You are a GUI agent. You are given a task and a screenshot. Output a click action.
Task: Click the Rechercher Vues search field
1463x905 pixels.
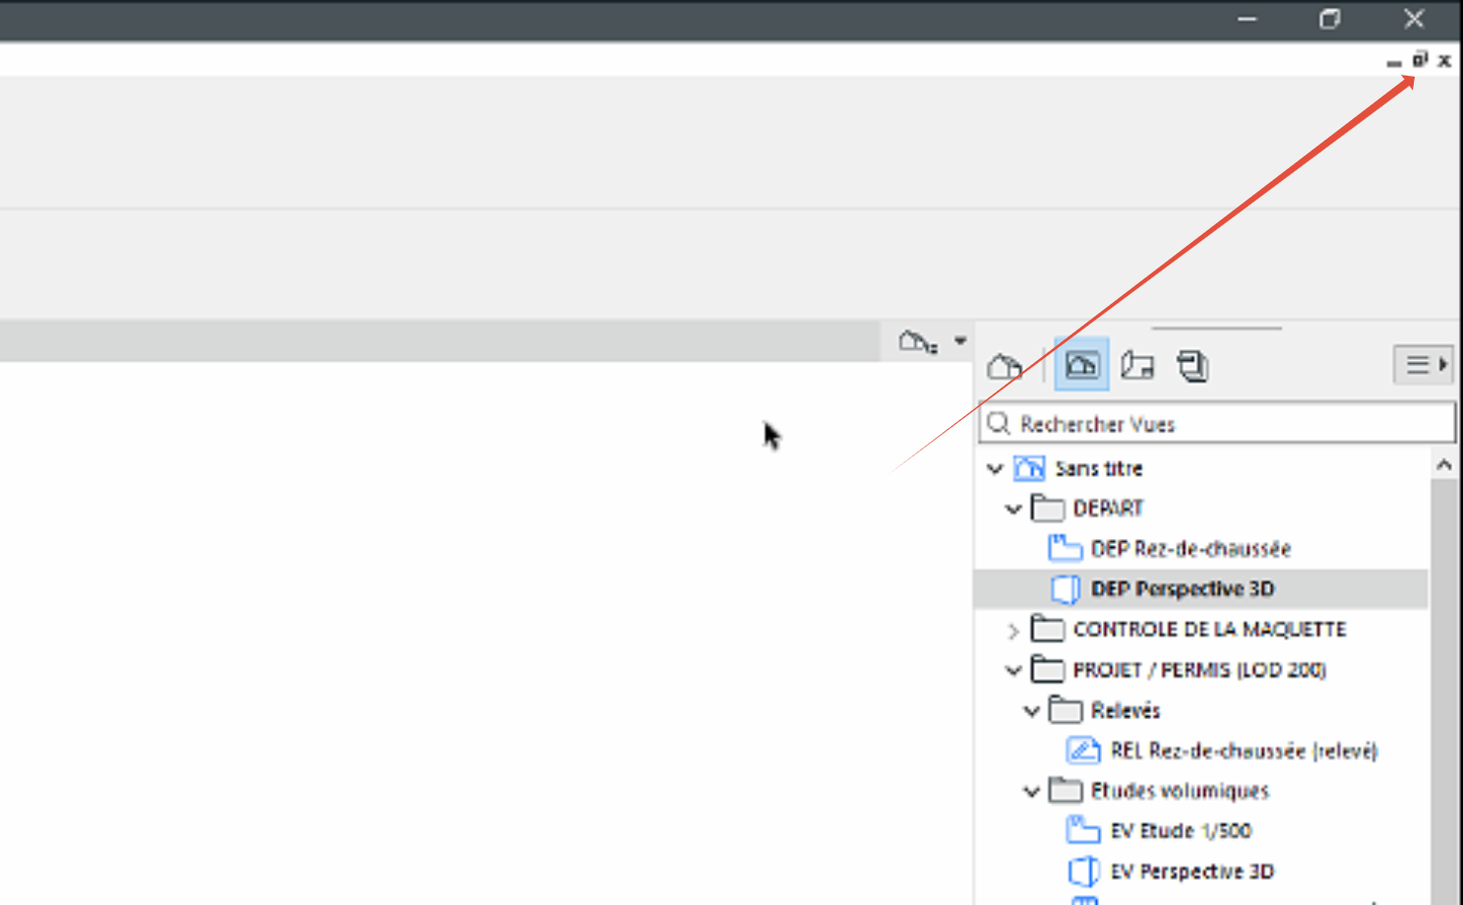point(1217,424)
